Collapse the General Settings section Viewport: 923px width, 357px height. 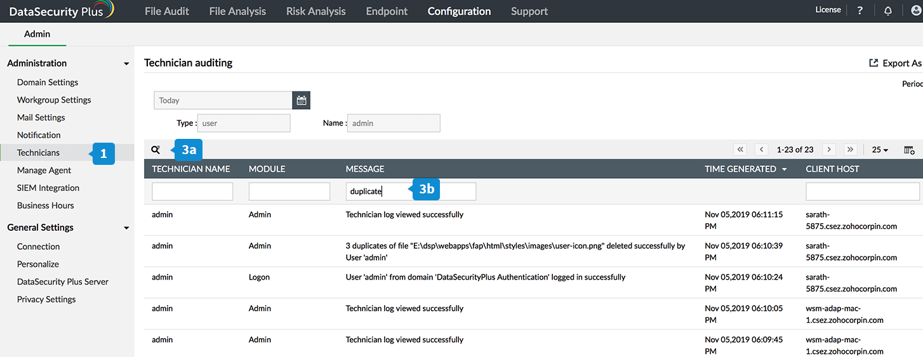tap(126, 228)
